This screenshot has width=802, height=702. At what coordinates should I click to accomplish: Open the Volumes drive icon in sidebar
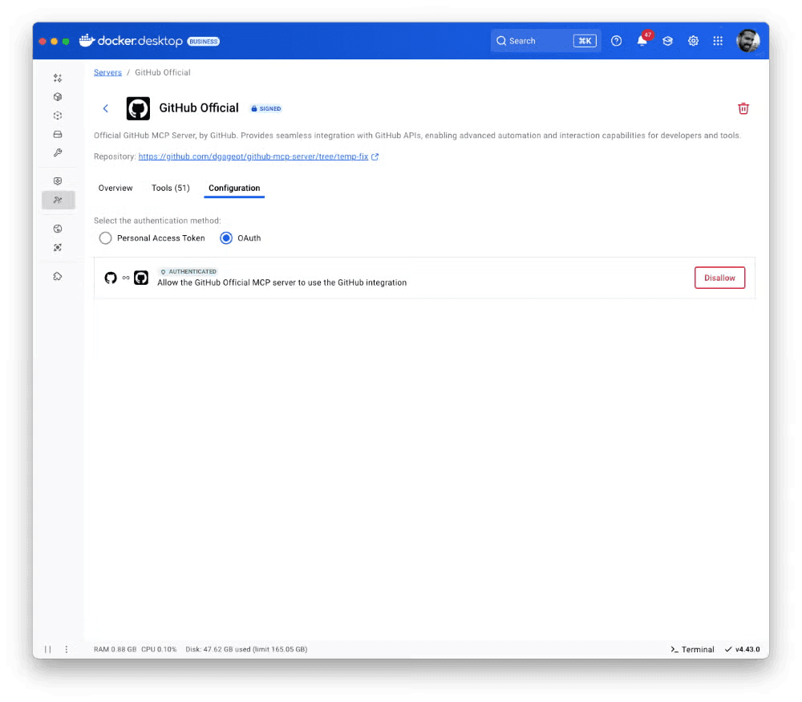[58, 134]
